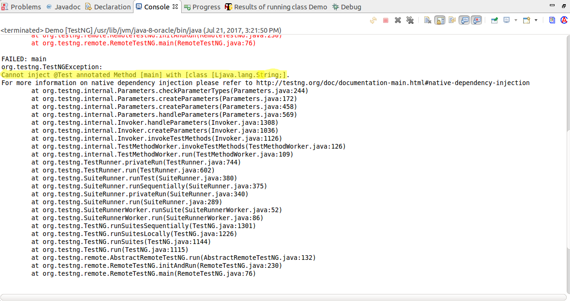The width and height of the screenshot is (570, 301).
Task: Open the Invoker.java:1036 stack trace link
Action: [x=242, y=130]
